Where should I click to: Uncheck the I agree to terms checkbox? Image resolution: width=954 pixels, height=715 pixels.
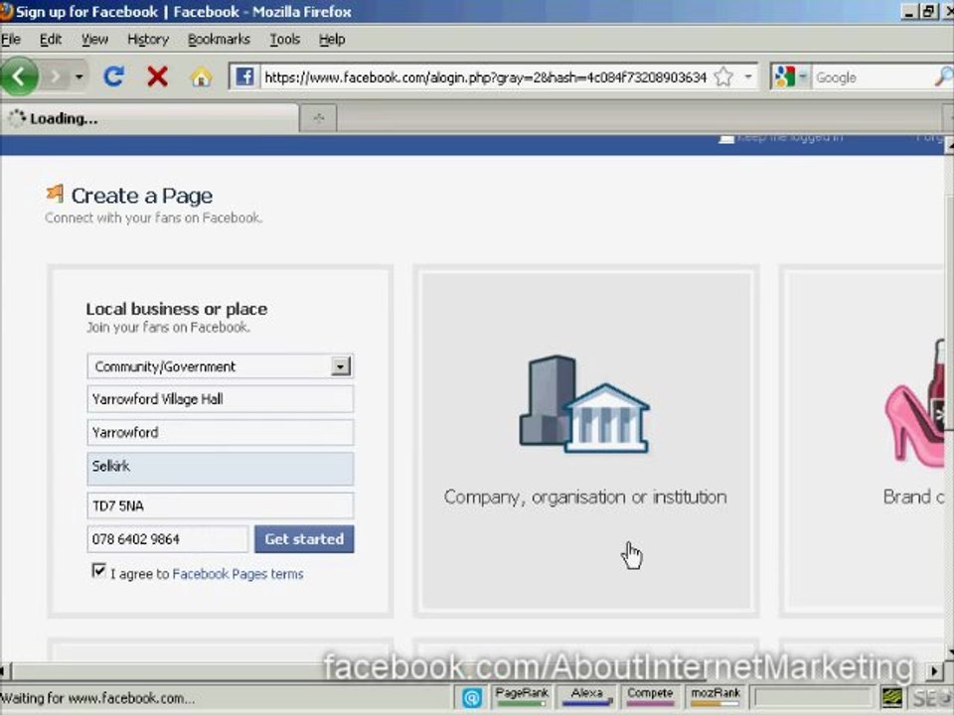98,571
